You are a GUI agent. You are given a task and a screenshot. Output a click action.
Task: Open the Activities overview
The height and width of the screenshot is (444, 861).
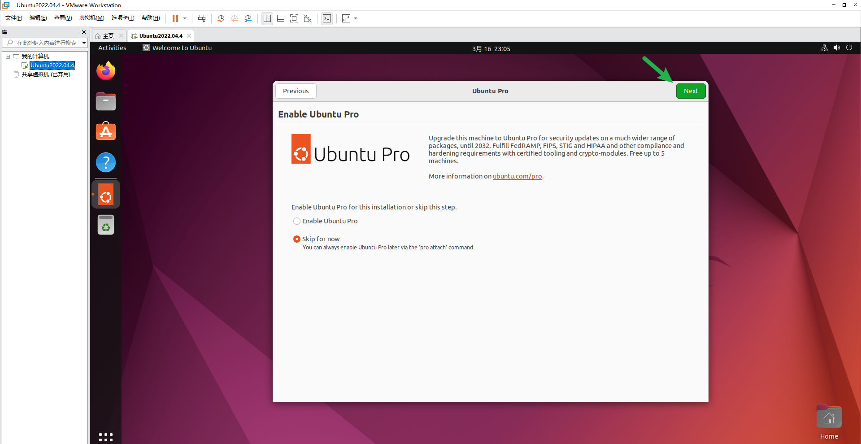(x=112, y=48)
